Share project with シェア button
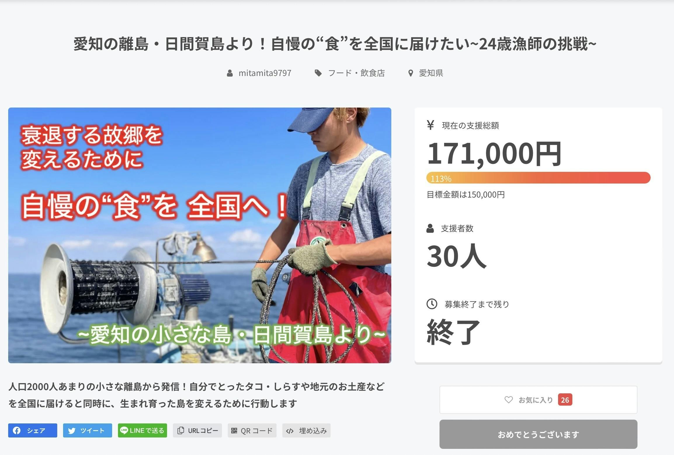Viewport: 674px width, 455px height. [x=33, y=430]
